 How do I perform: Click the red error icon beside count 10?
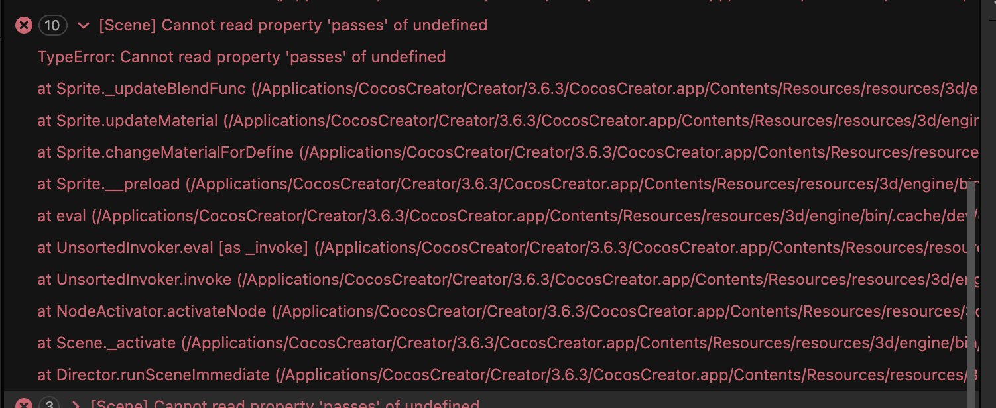(x=24, y=26)
